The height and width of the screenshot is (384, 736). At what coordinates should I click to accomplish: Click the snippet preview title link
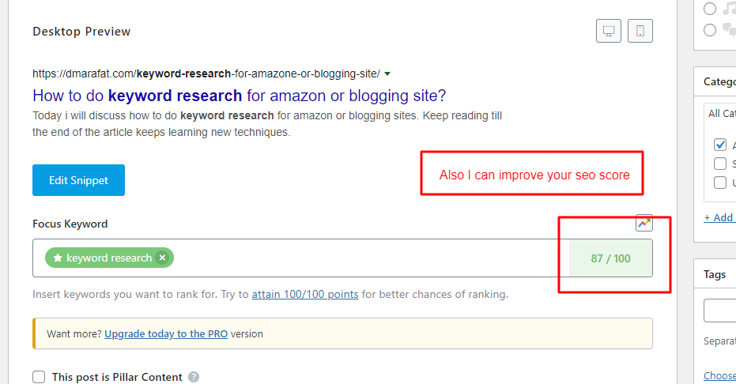[x=239, y=96]
